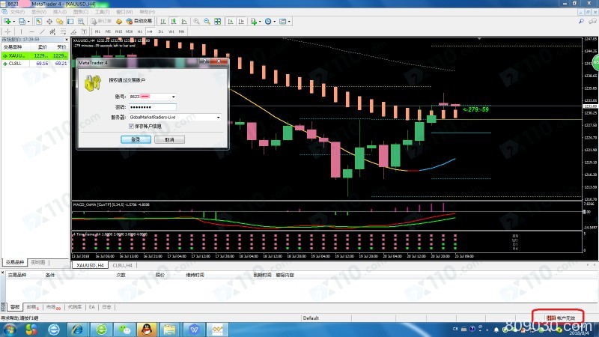The height and width of the screenshot is (337, 599).
Task: Toggle the AutoTrading (自动交易) button
Action: pyautogui.click(x=139, y=22)
